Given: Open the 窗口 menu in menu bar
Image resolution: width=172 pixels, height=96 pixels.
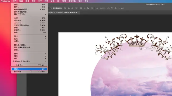Looking at the screenshot, I should pos(80,1).
